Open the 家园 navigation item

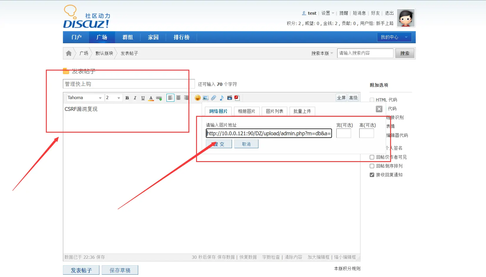153,37
